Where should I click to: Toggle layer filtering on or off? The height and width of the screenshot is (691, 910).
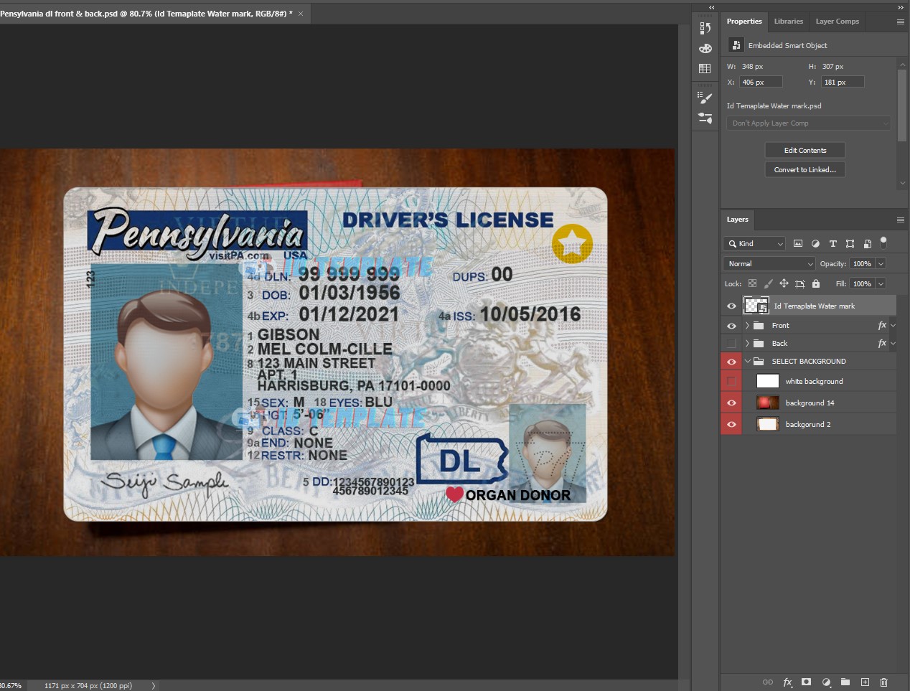tap(883, 243)
